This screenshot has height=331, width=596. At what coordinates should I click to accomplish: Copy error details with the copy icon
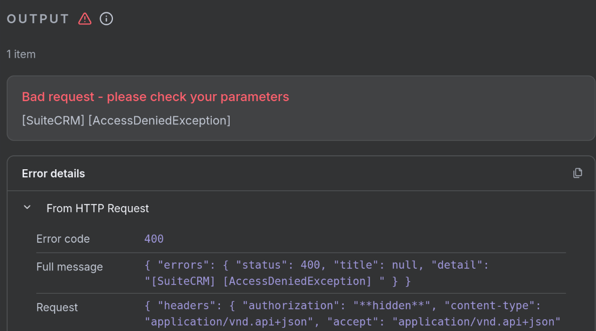[578, 173]
